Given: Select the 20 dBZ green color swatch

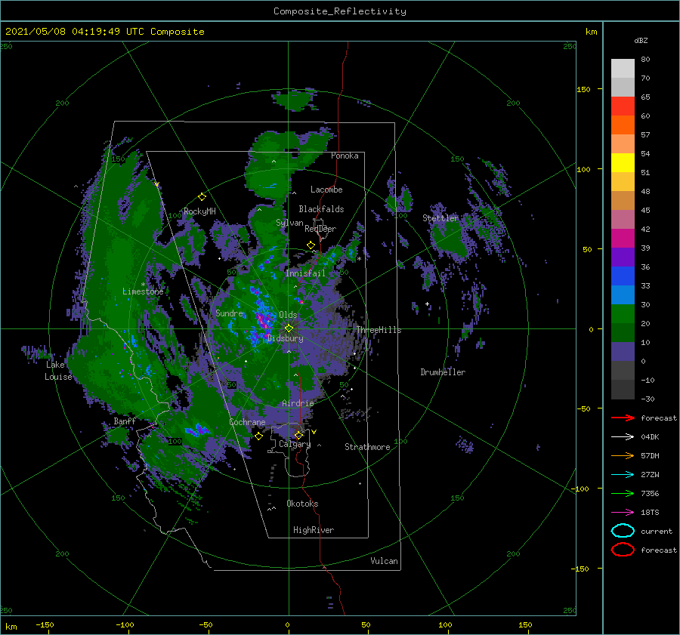Looking at the screenshot, I should (x=623, y=332).
